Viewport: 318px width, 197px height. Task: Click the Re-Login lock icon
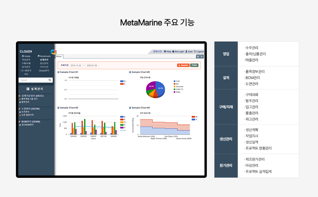tap(173, 52)
